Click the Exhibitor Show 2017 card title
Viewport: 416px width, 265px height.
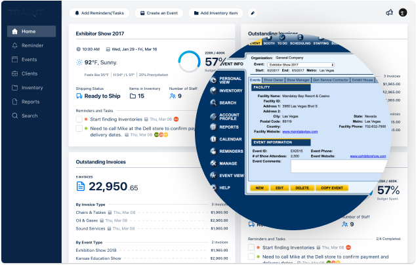click(x=100, y=33)
